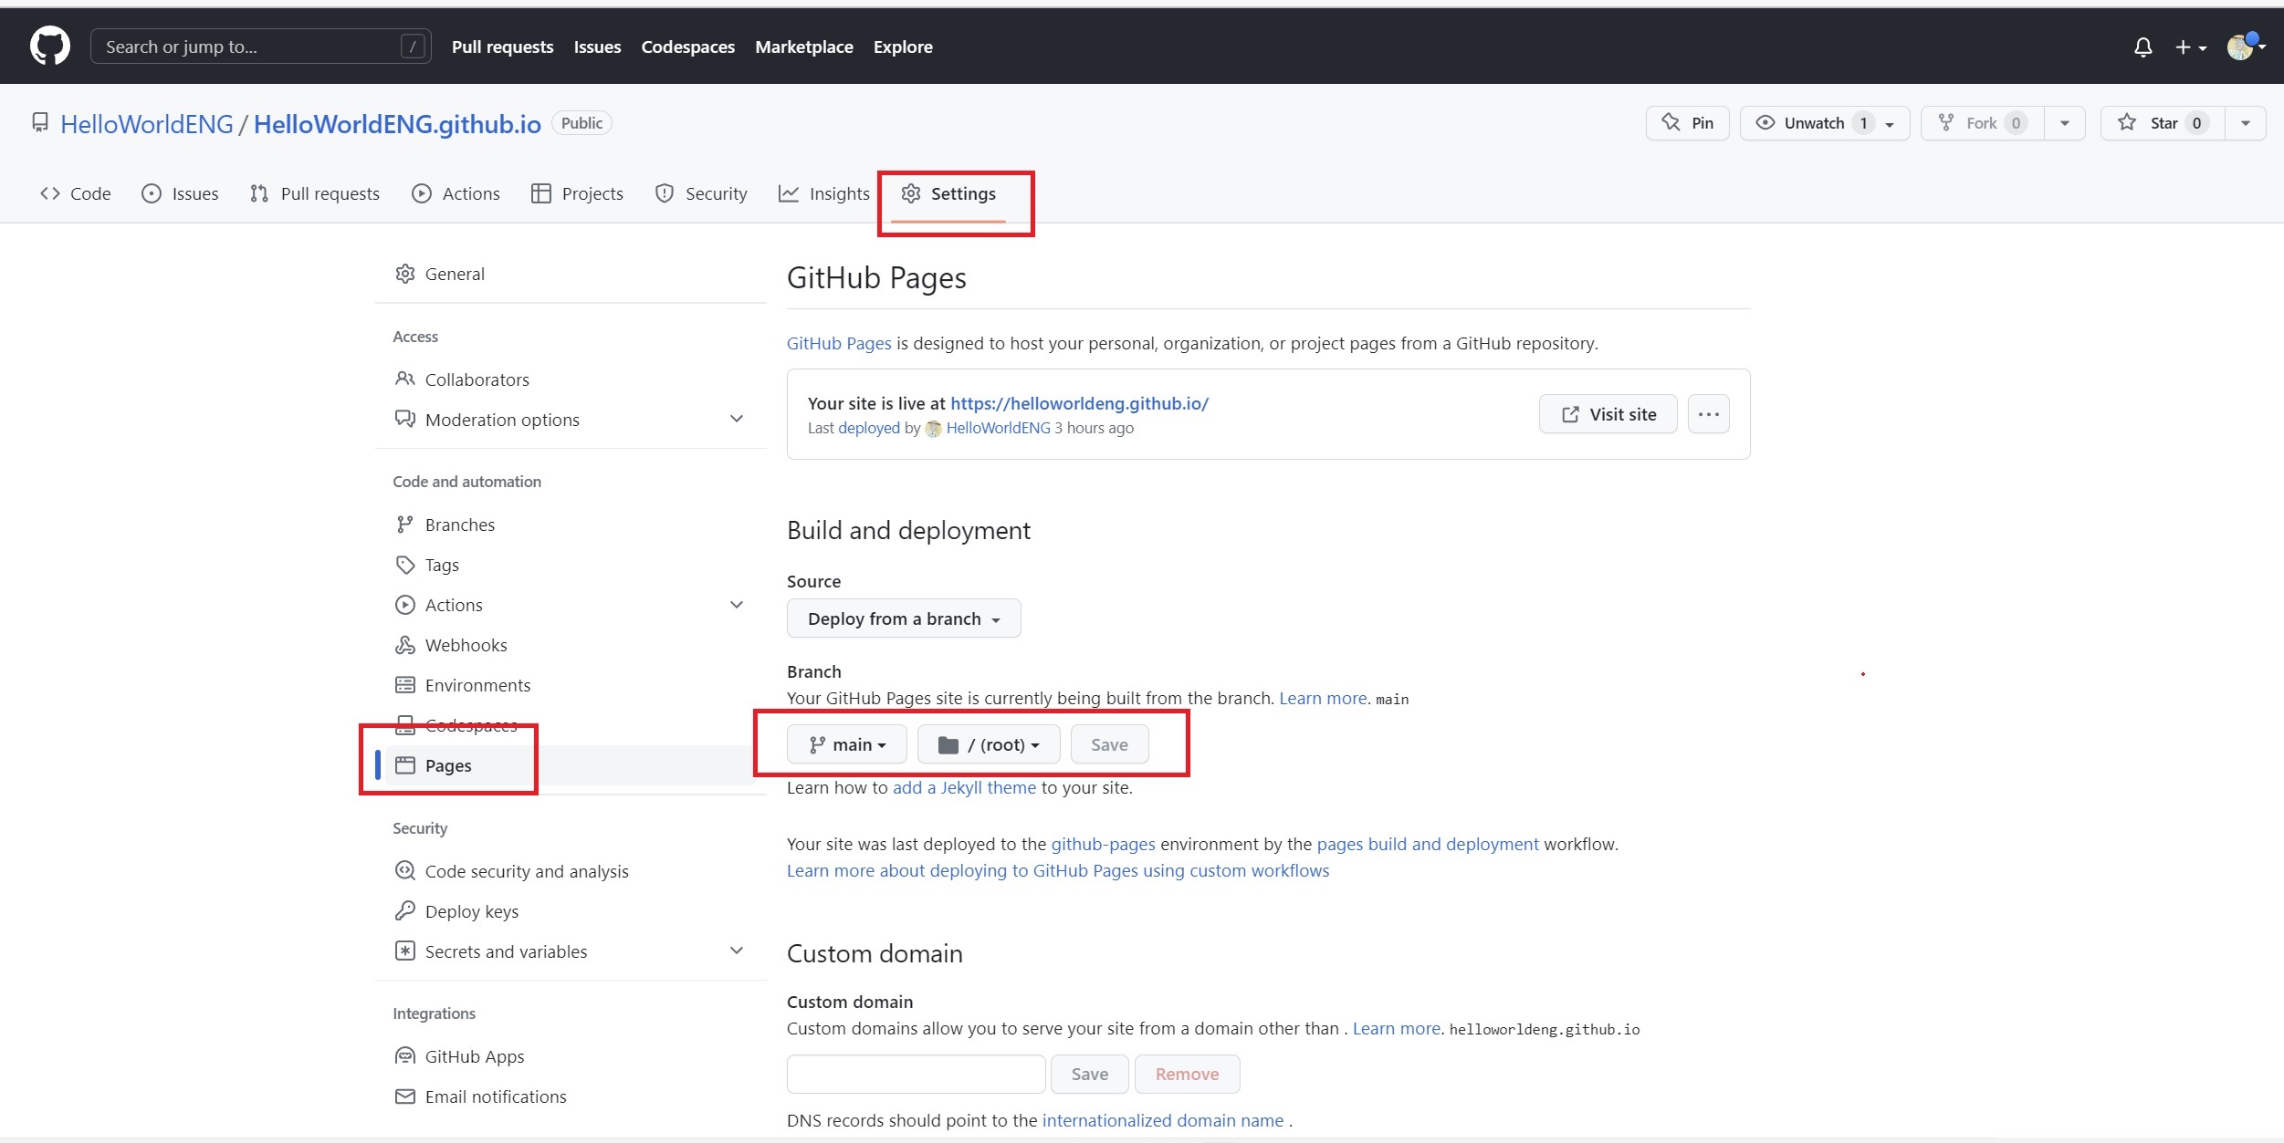Open Collaborators in sidebar
This screenshot has width=2284, height=1143.
click(x=571, y=379)
